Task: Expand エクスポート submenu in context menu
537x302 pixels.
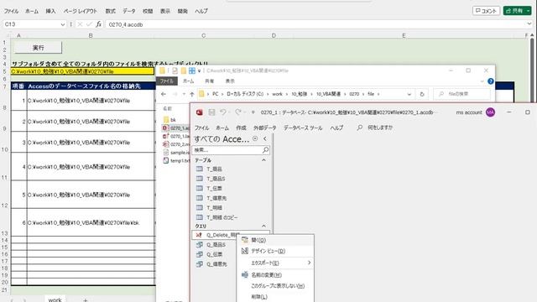Action: point(276,263)
